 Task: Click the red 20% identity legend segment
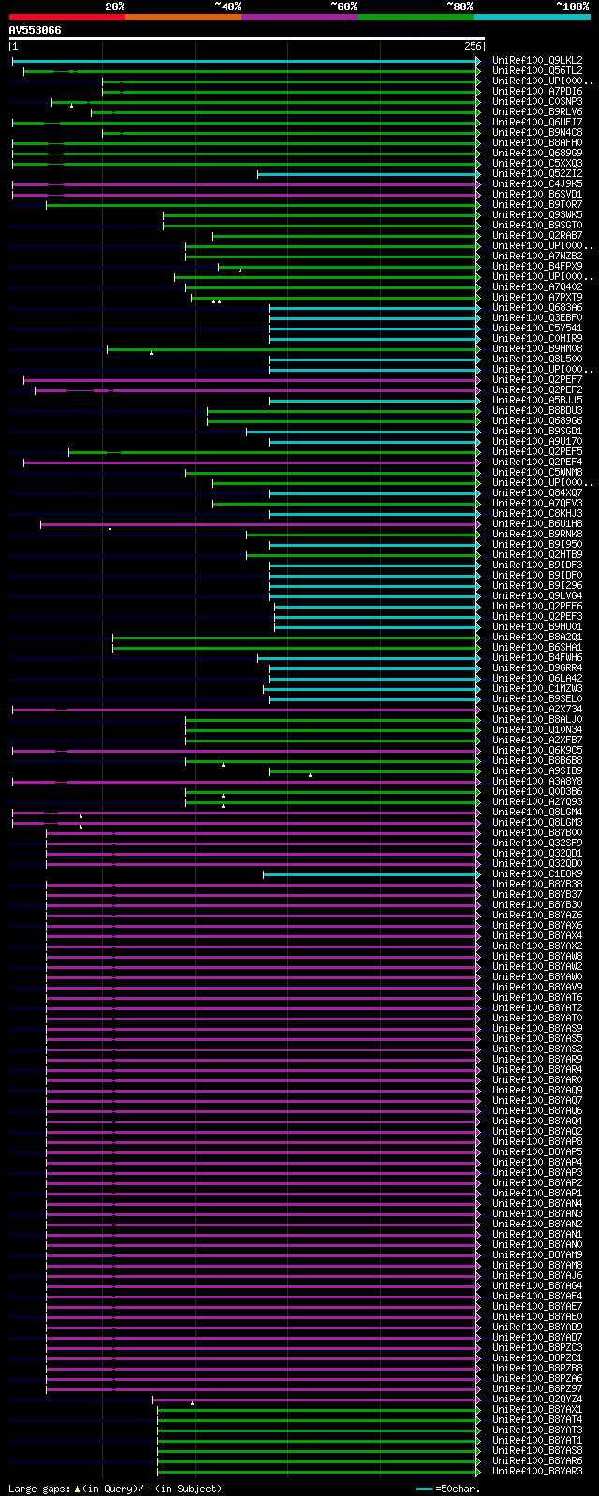click(x=66, y=16)
